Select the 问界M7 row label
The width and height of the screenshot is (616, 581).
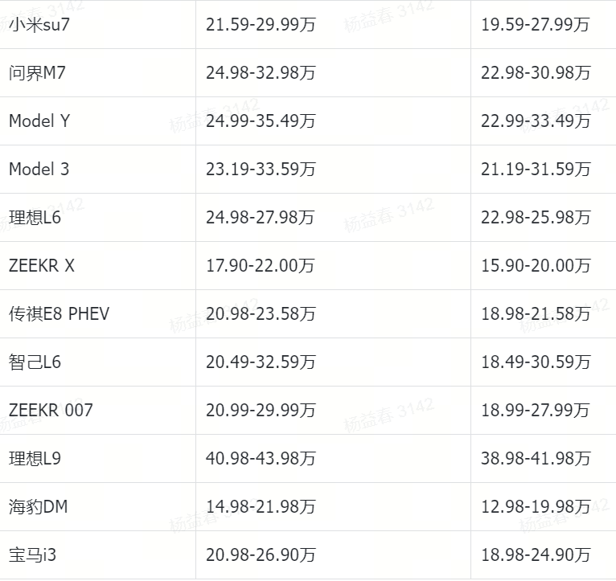[x=37, y=73]
